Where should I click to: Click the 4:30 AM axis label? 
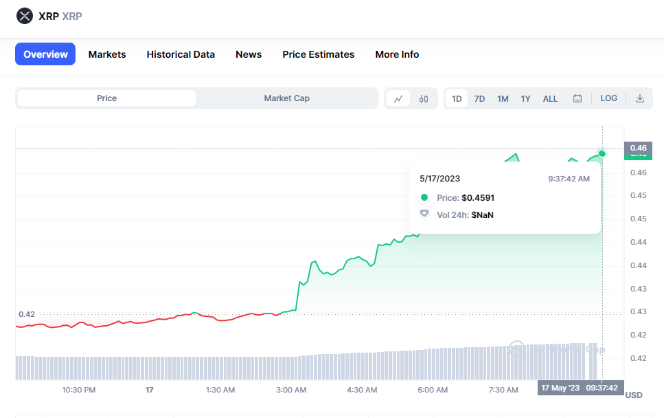click(362, 390)
